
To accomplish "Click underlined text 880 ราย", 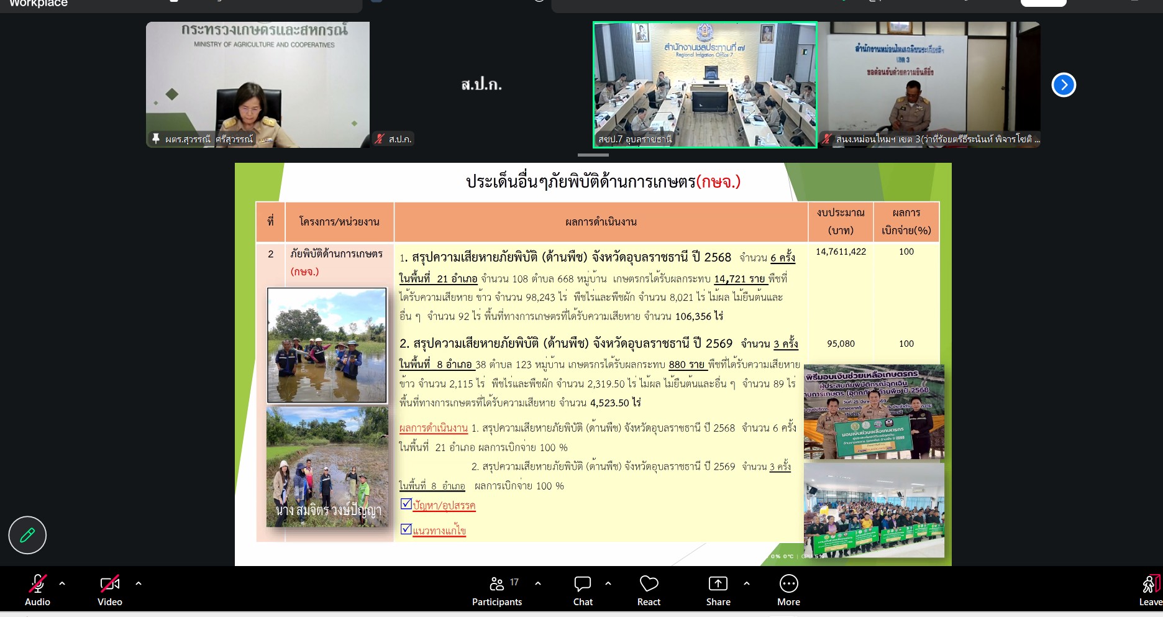I will click(x=686, y=365).
